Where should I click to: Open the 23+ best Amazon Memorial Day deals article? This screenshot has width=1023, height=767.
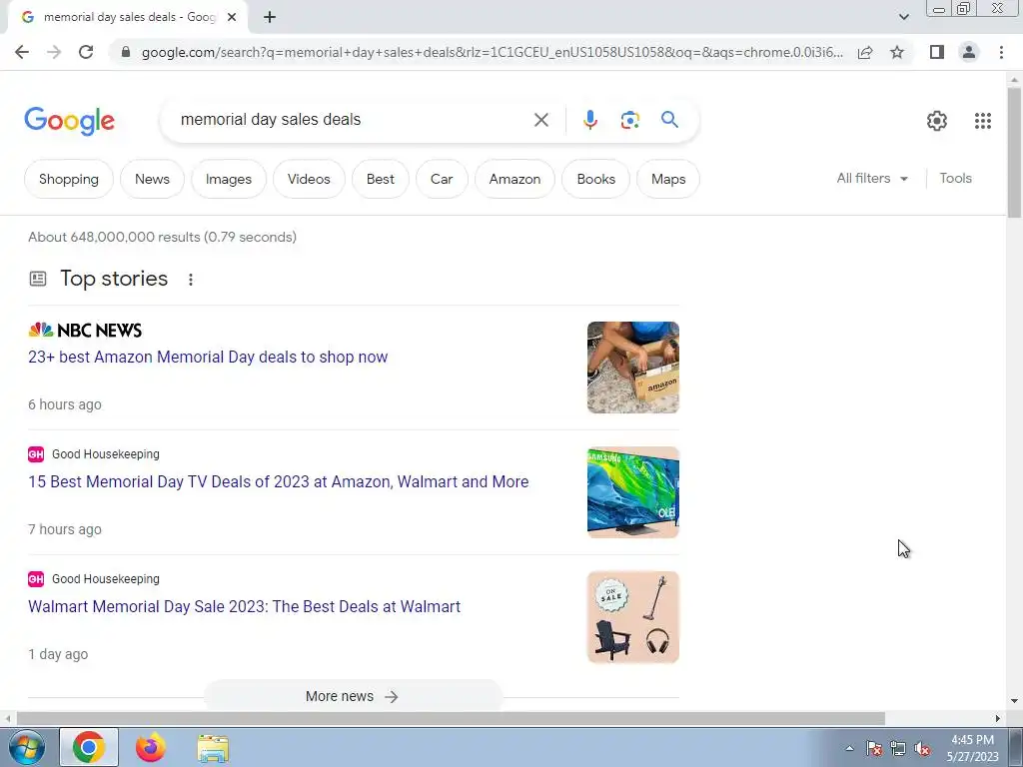(x=208, y=357)
